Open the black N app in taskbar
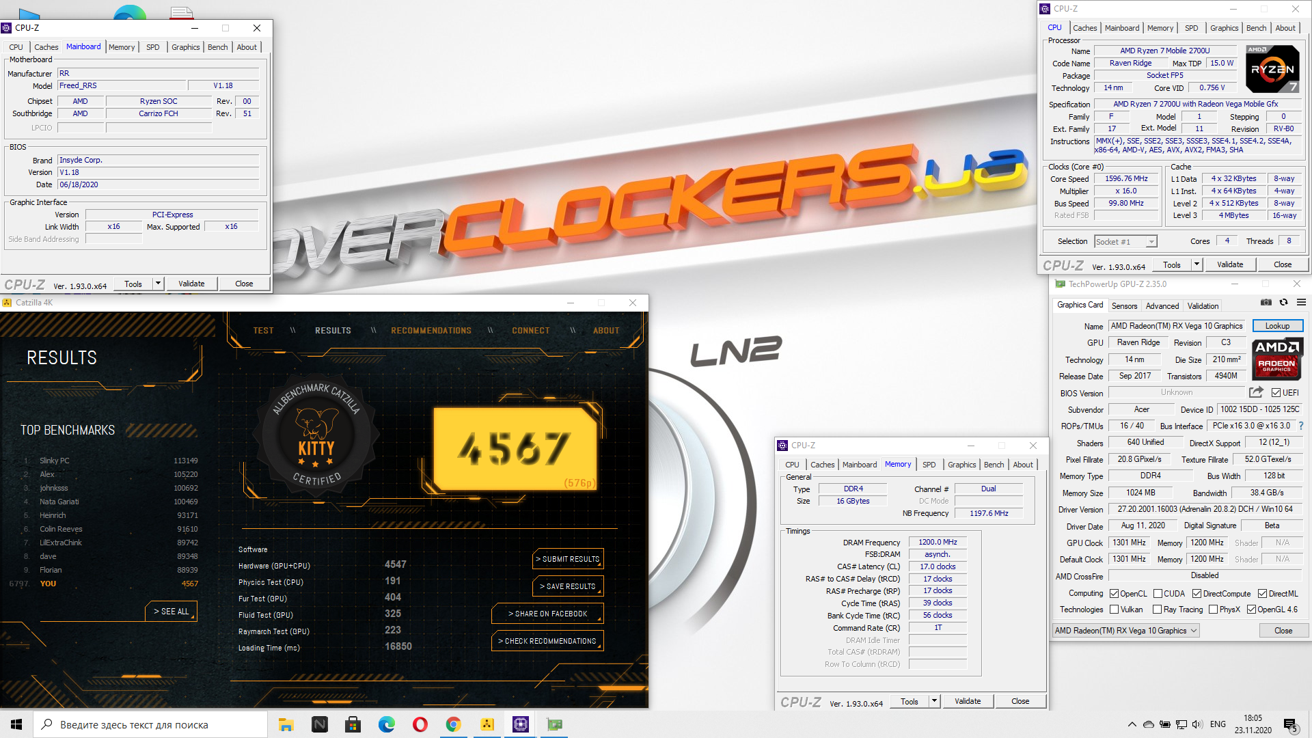1312x738 pixels. tap(319, 724)
